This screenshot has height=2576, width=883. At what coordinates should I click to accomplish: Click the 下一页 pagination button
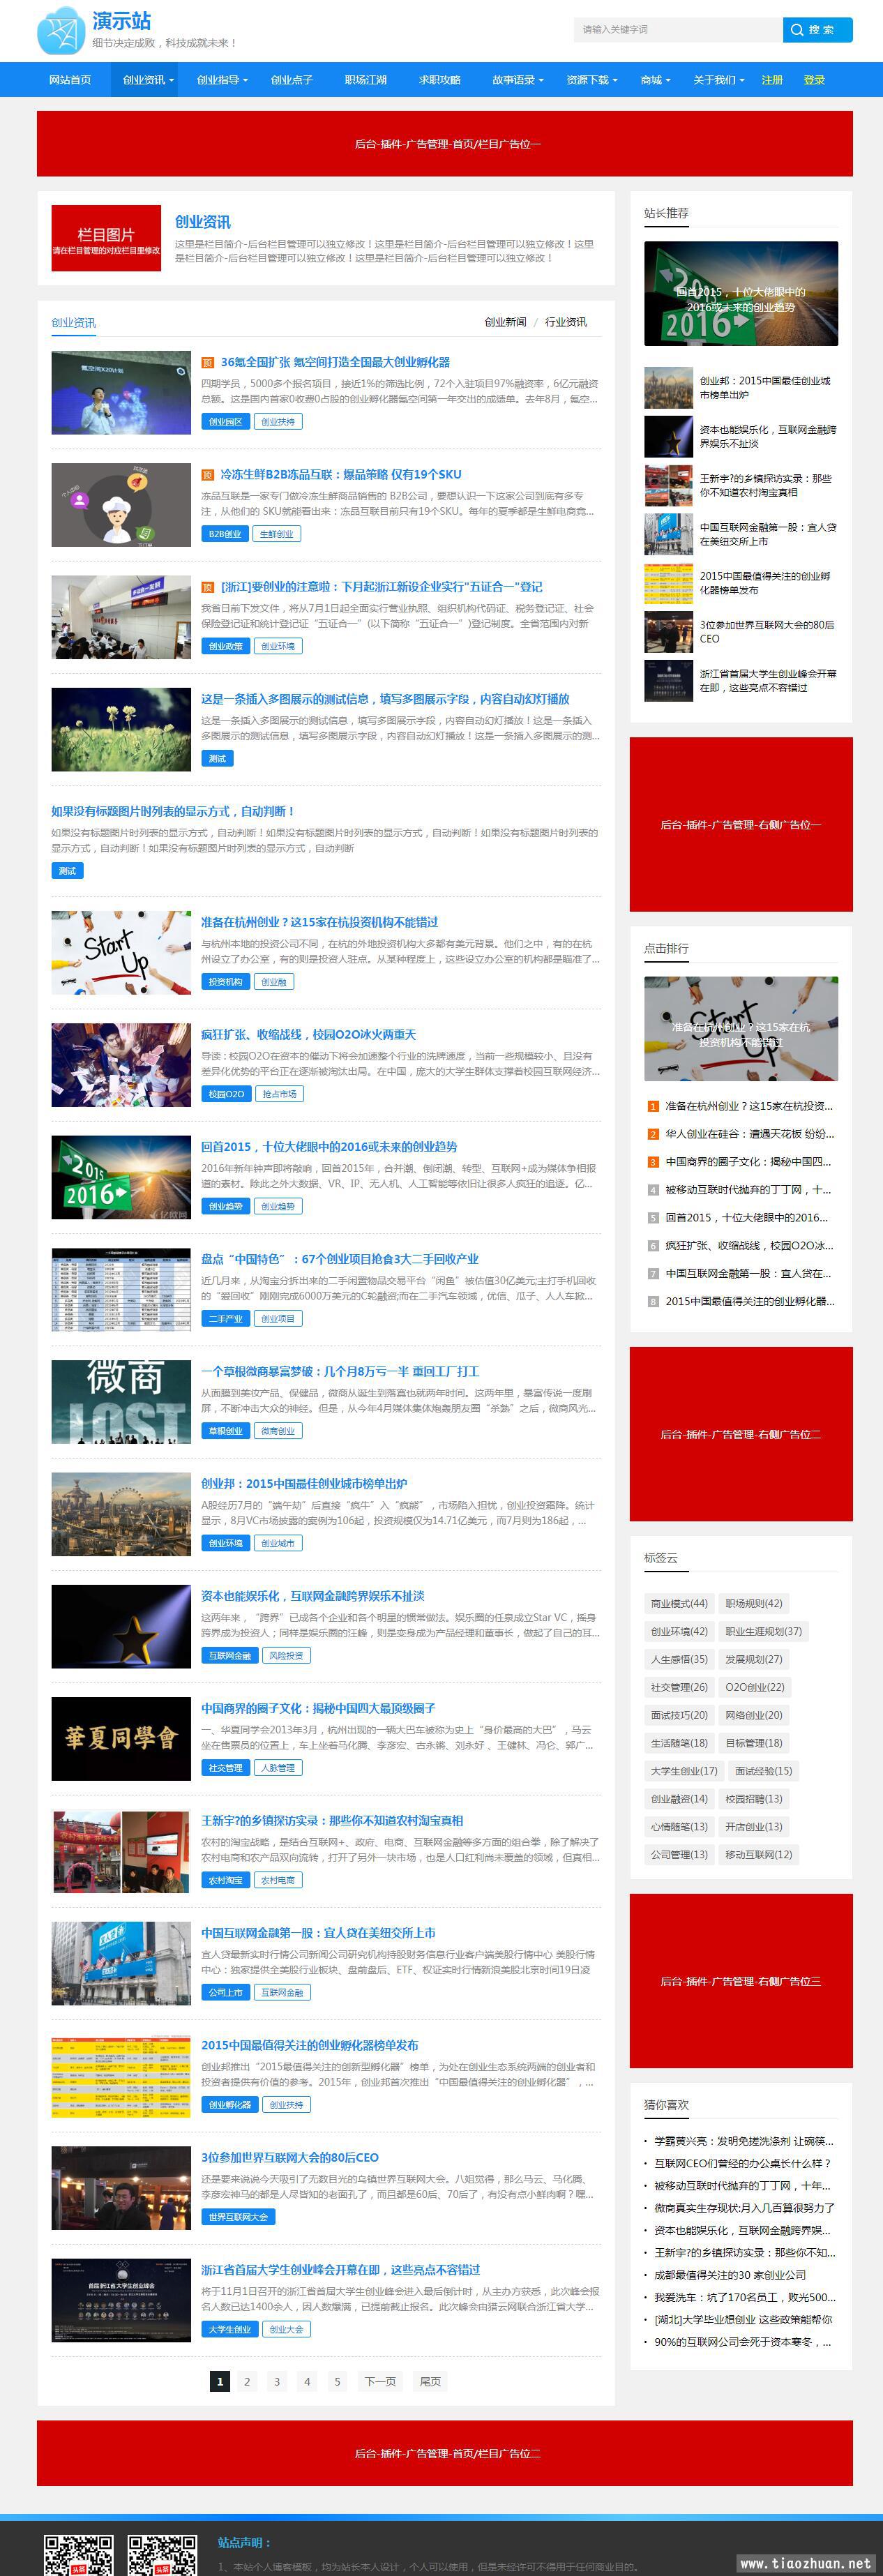pyautogui.click(x=380, y=2381)
